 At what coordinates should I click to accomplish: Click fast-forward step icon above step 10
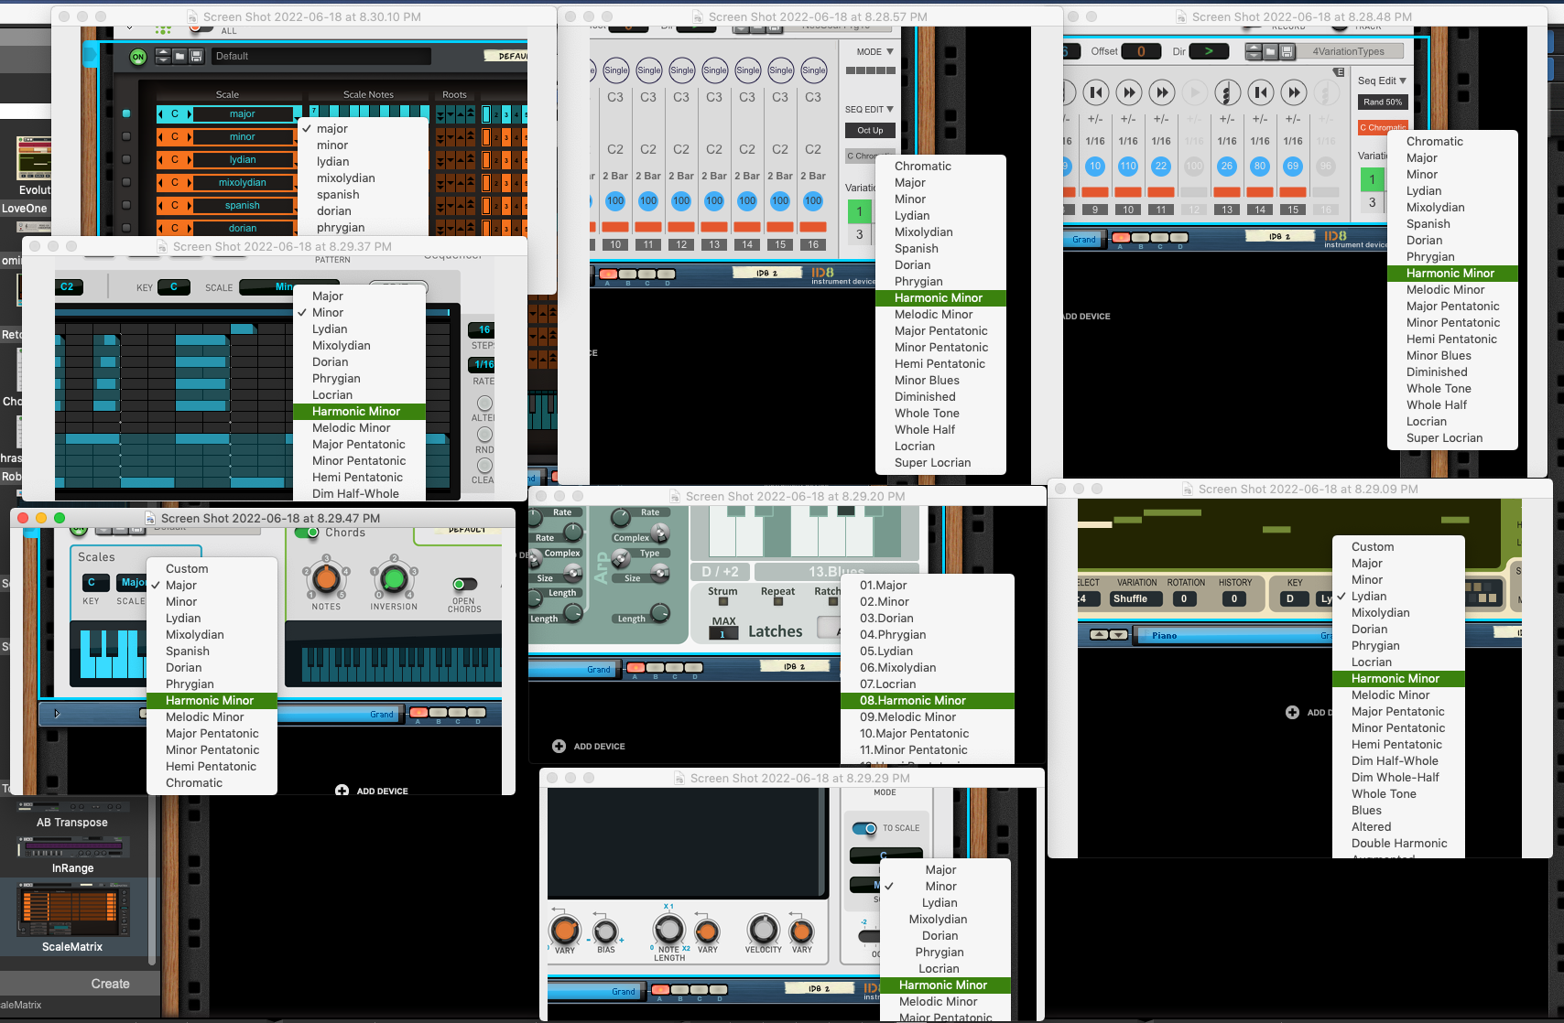(1129, 92)
